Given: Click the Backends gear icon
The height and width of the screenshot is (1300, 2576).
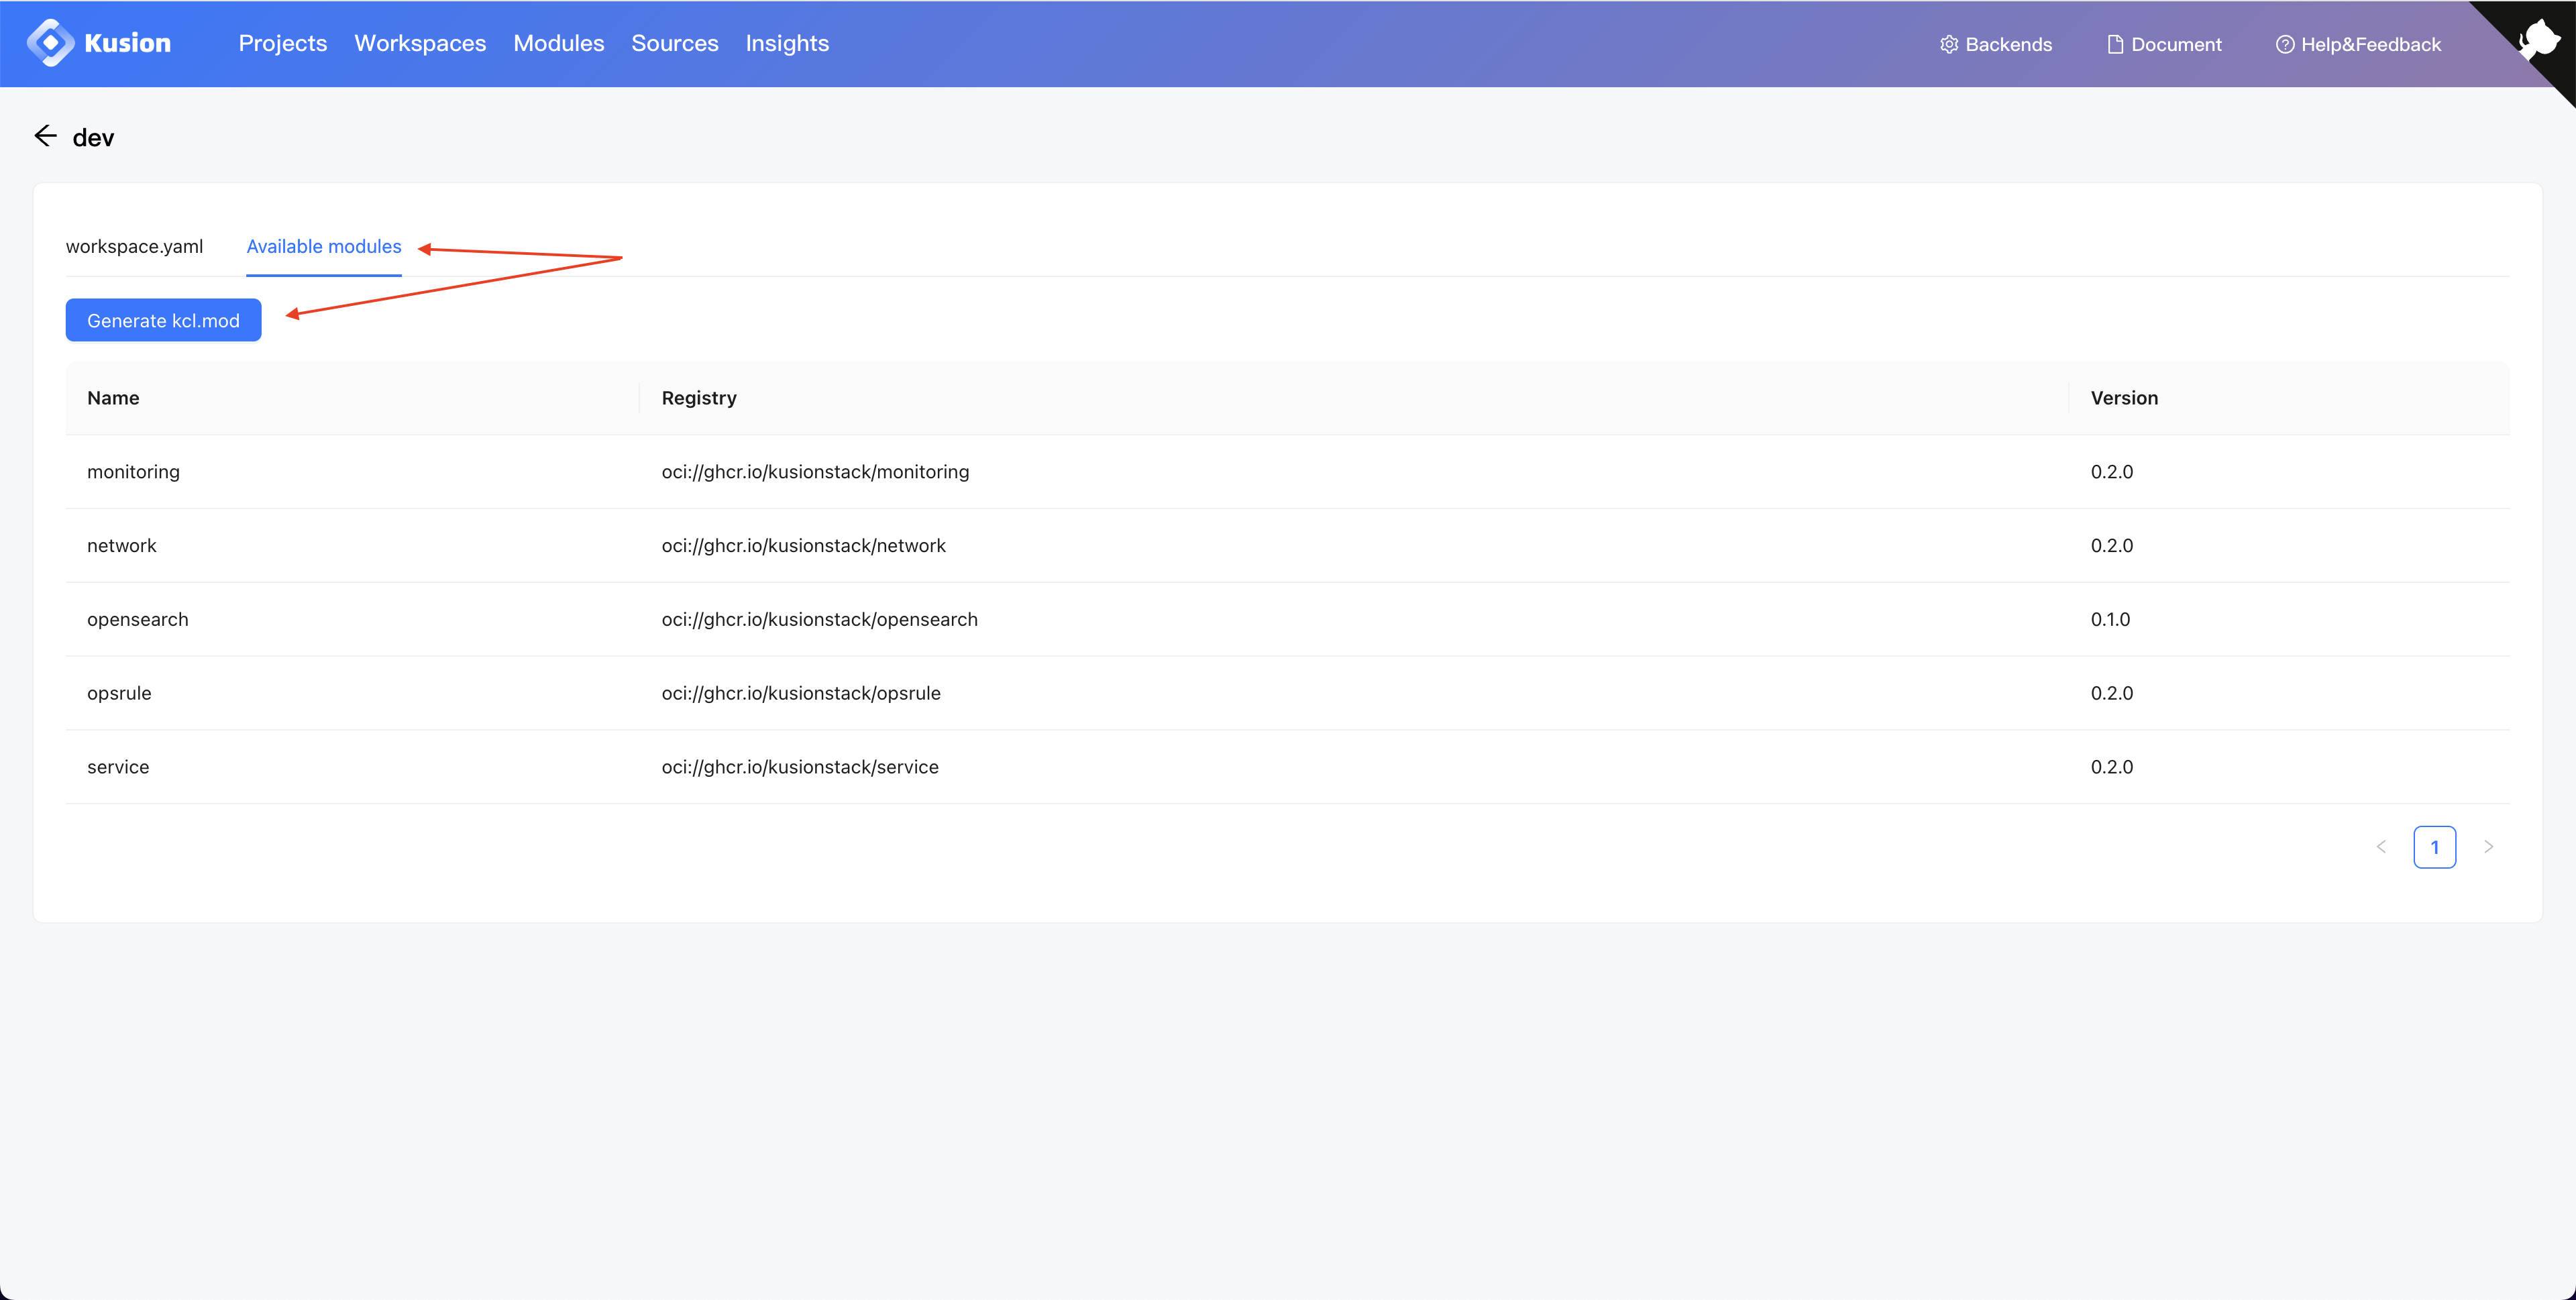Looking at the screenshot, I should [x=1948, y=44].
